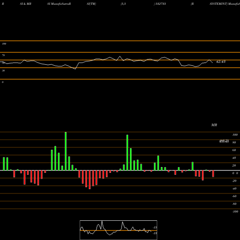Image resolution: width=240 pixels, height=240 pixels.
Task: Click the MR axis label -20
Action: tap(234, 181)
